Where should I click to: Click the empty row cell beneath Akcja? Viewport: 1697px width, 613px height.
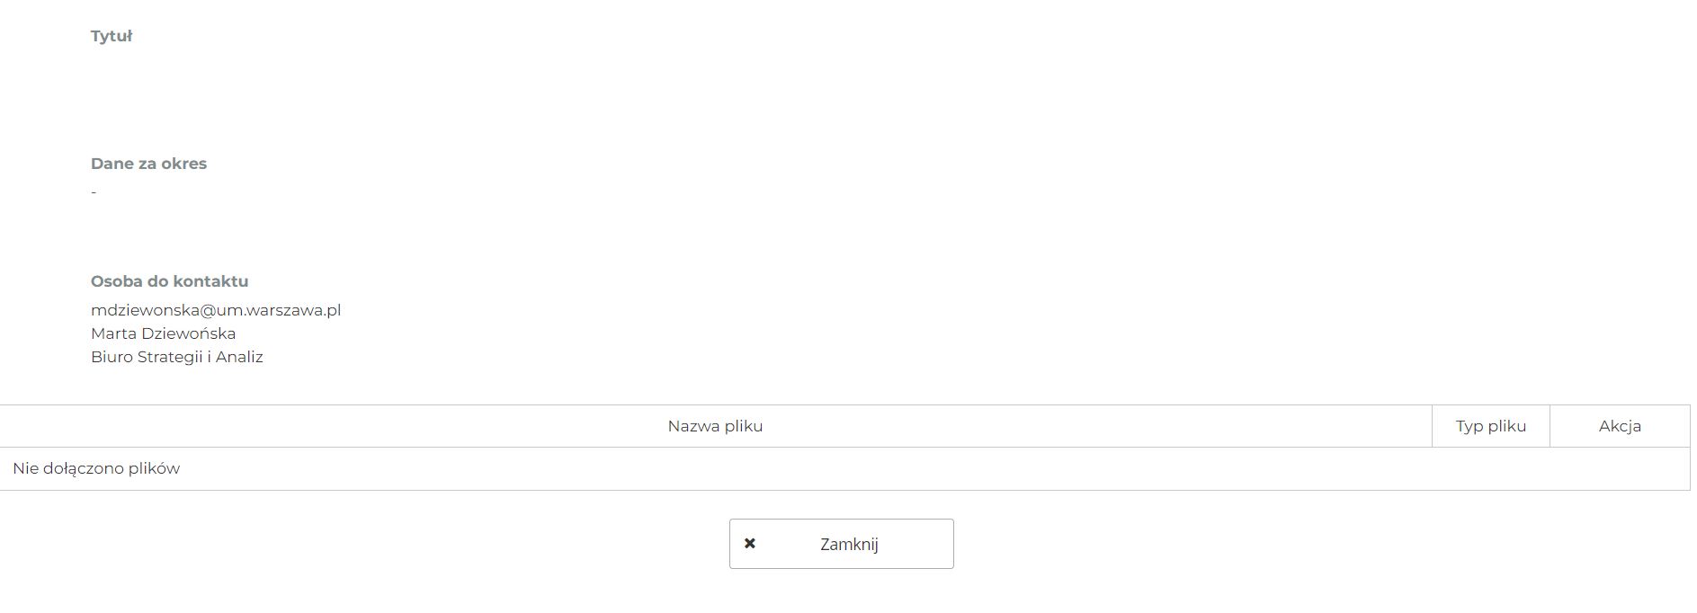[1620, 468]
